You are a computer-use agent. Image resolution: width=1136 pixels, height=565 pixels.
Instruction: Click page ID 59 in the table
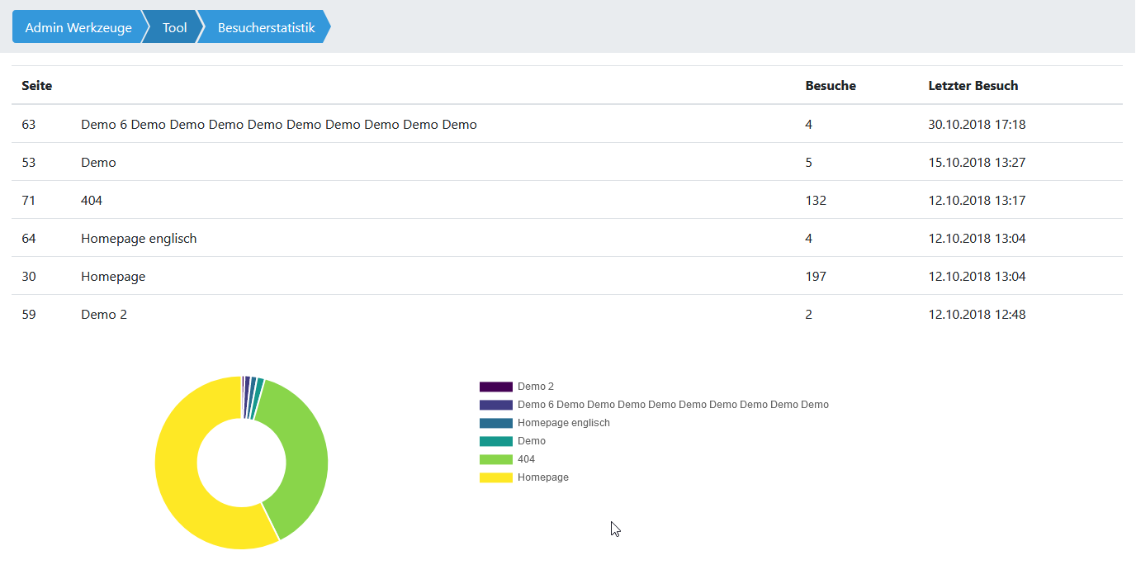tap(29, 314)
